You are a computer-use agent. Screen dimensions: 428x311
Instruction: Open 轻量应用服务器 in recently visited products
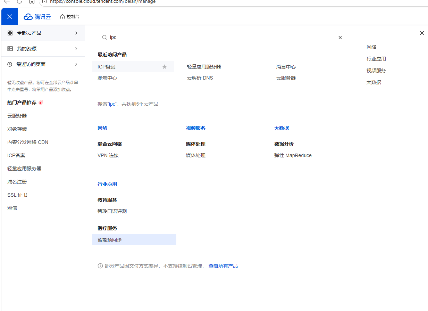[204, 67]
